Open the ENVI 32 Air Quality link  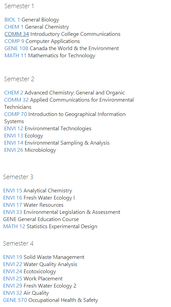pos(13,293)
